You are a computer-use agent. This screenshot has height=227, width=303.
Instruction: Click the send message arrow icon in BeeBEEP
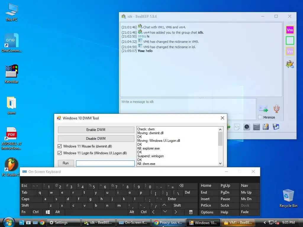264,109
